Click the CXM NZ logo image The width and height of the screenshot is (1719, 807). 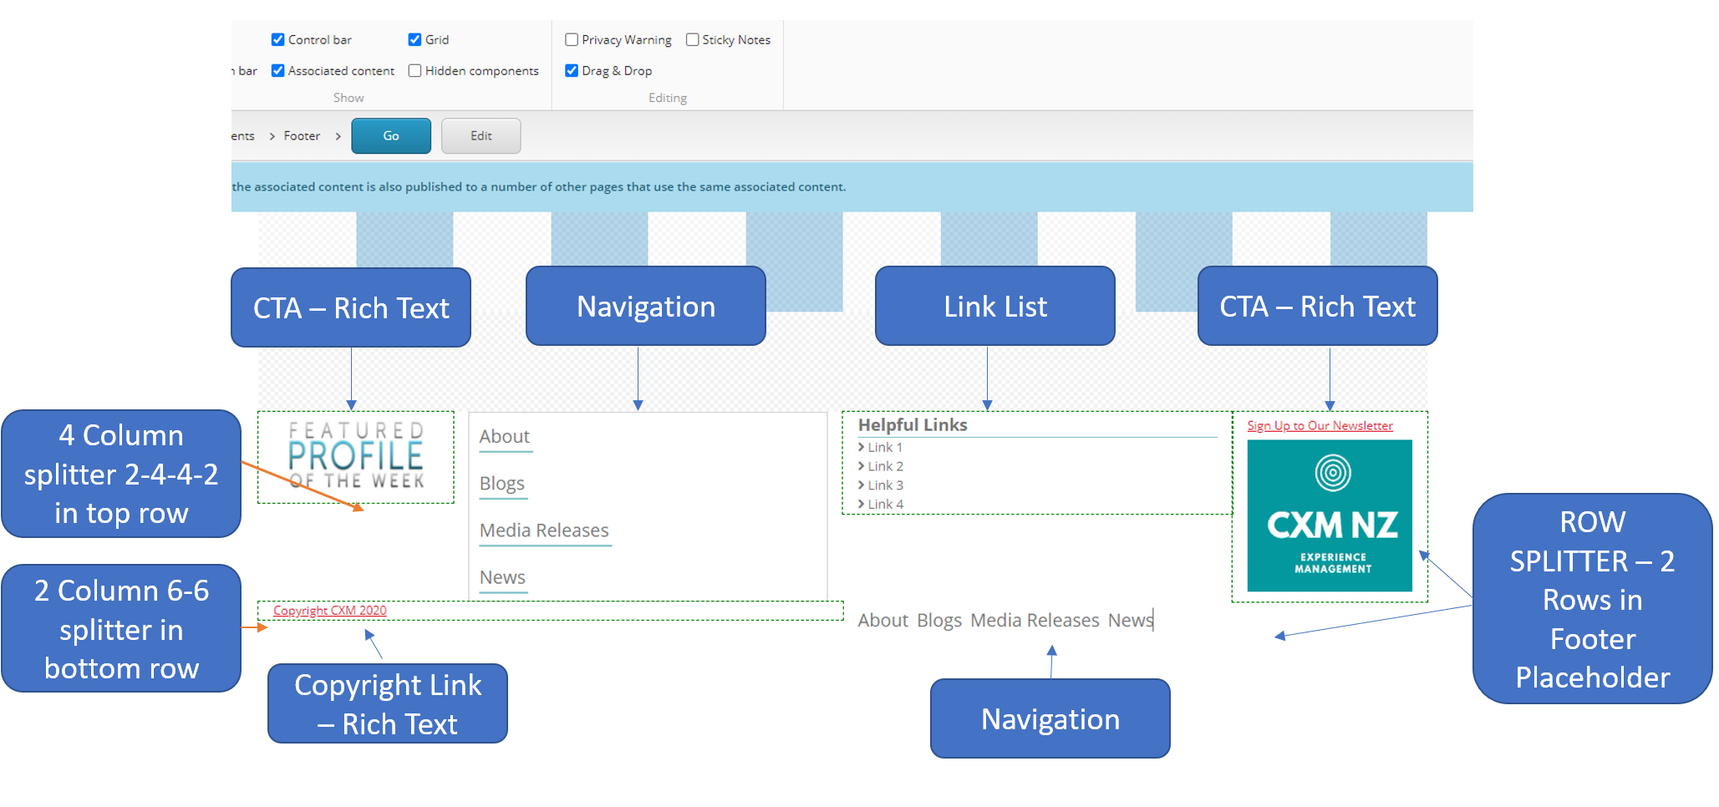(x=1329, y=514)
